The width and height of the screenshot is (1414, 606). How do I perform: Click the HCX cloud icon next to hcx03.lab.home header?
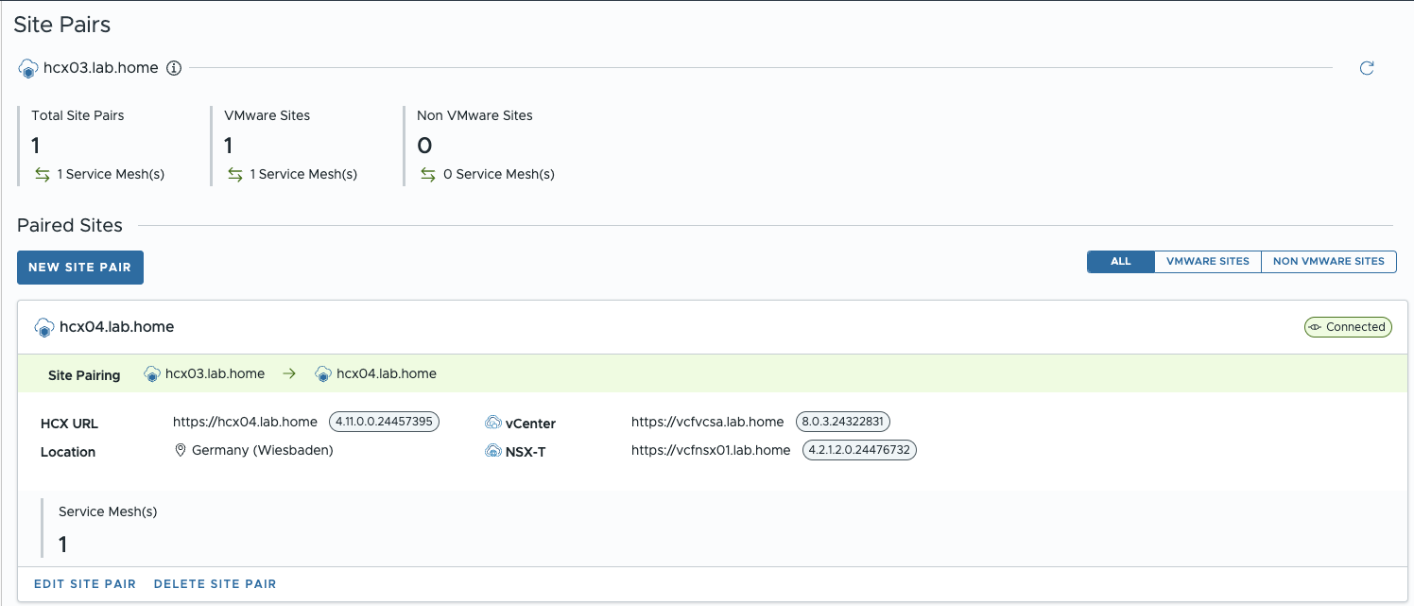point(28,68)
